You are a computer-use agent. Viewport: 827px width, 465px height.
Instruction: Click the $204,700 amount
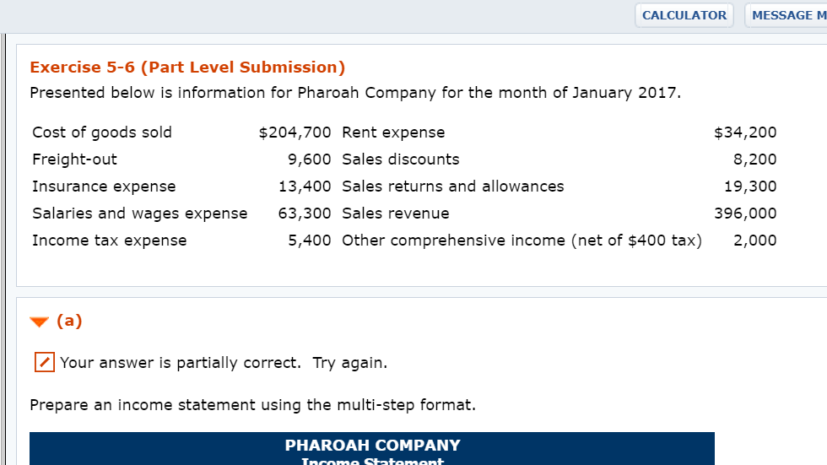click(x=295, y=132)
